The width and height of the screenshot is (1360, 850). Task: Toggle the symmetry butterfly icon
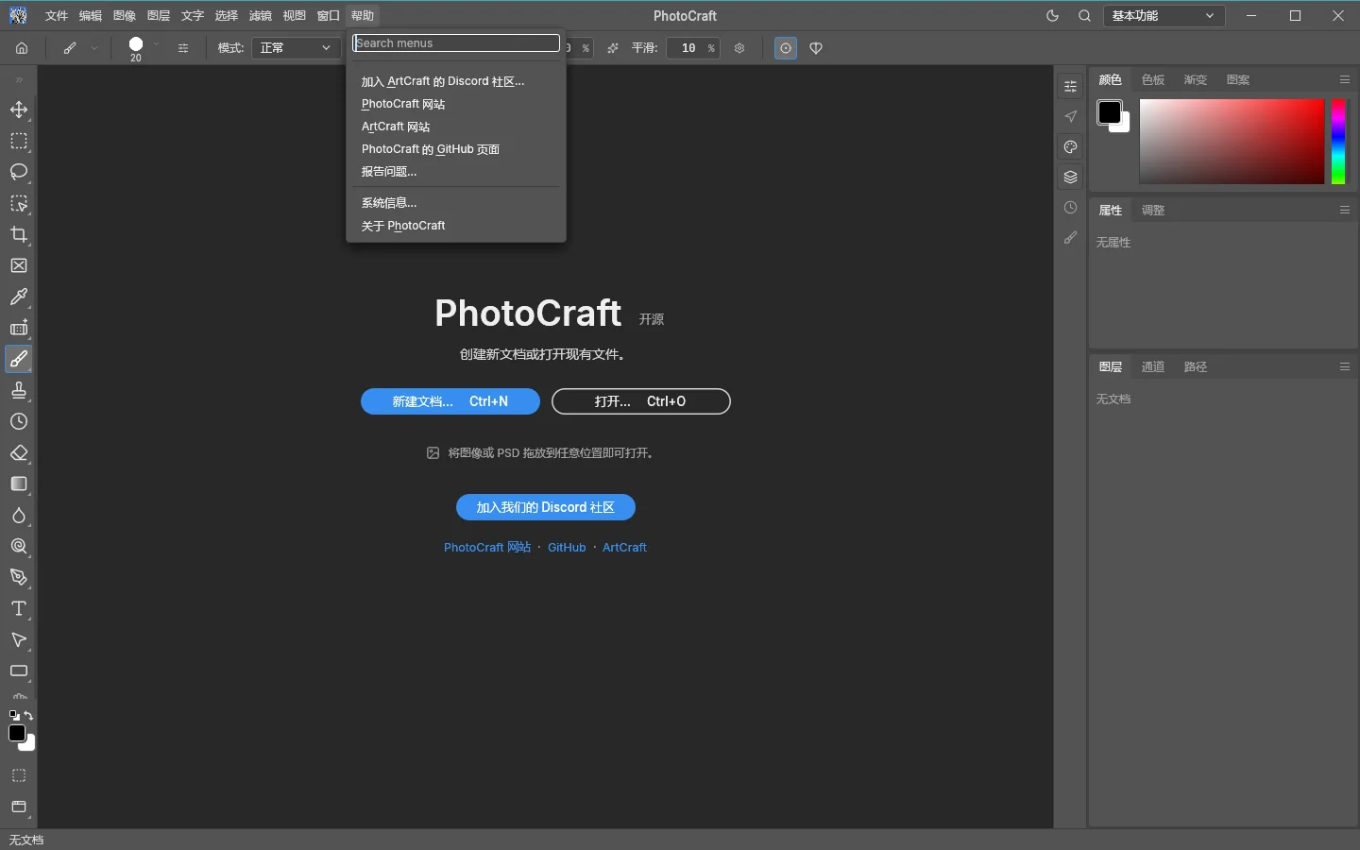(x=816, y=48)
